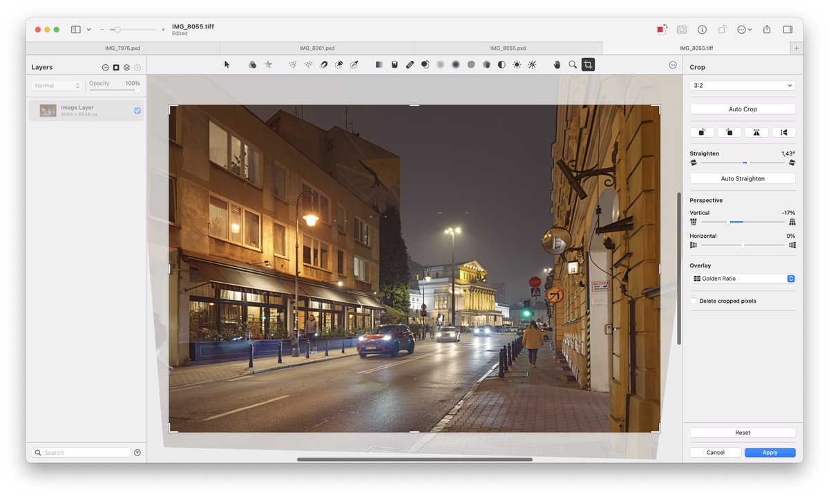Click the zoom out minus button

[102, 30]
